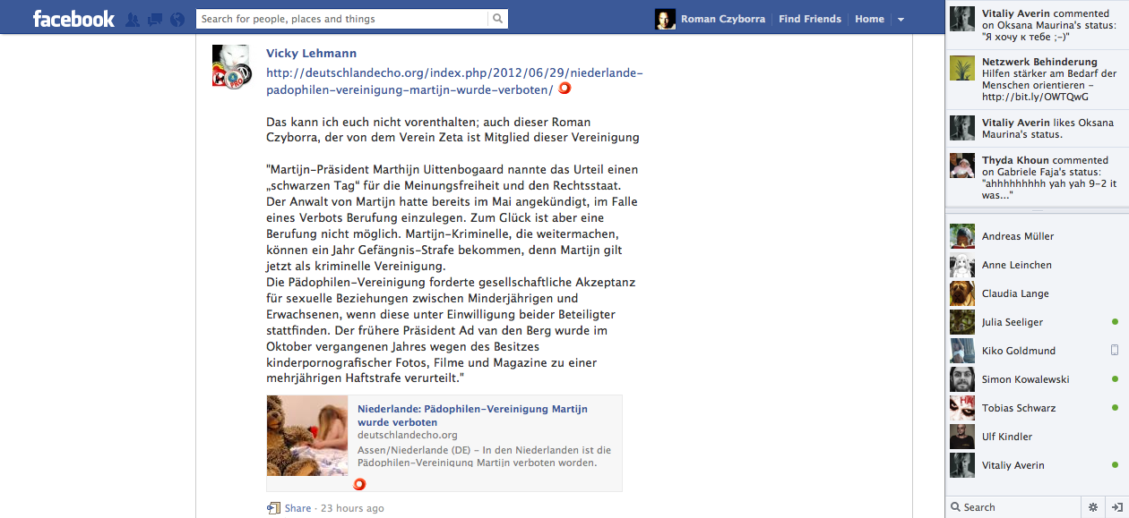Click Ulf Kindler's chat avatar

[x=962, y=437]
